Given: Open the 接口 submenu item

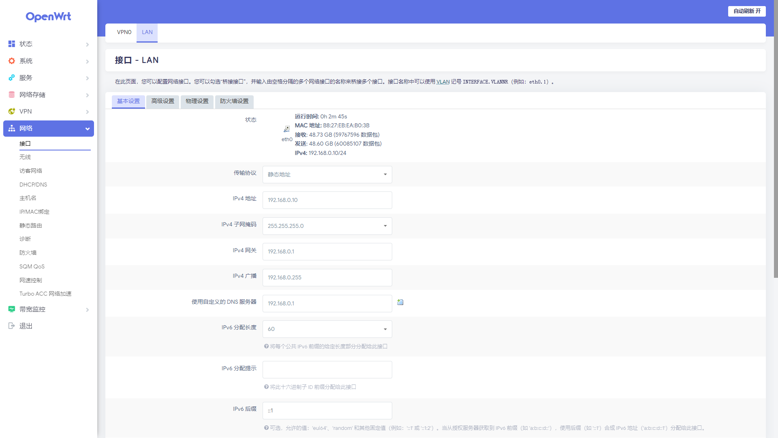Looking at the screenshot, I should [x=25, y=144].
